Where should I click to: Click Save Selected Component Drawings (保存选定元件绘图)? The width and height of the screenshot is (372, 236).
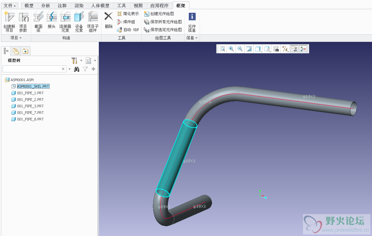tap(163, 30)
